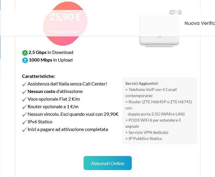Click the WiFi 7 badge icon
215x177 pixels.
point(176,12)
